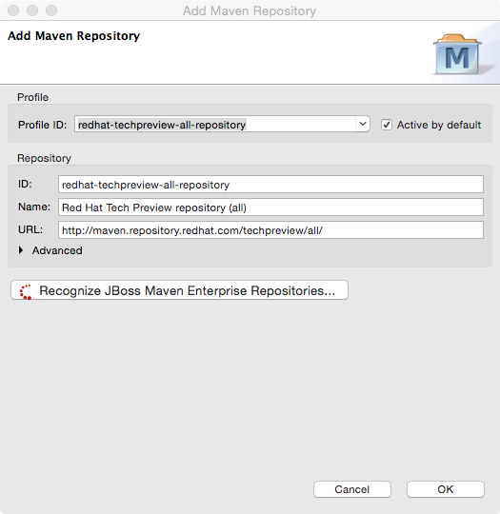Click the 'Active by default' label text
The width and height of the screenshot is (500, 514).
439,125
